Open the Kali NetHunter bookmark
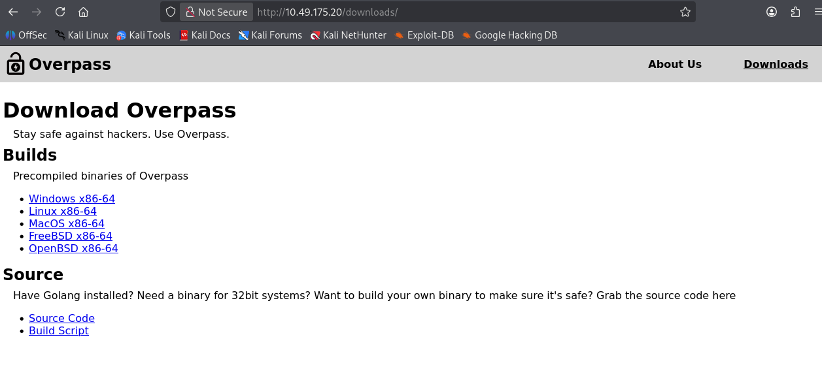This screenshot has height=367, width=822. [349, 35]
